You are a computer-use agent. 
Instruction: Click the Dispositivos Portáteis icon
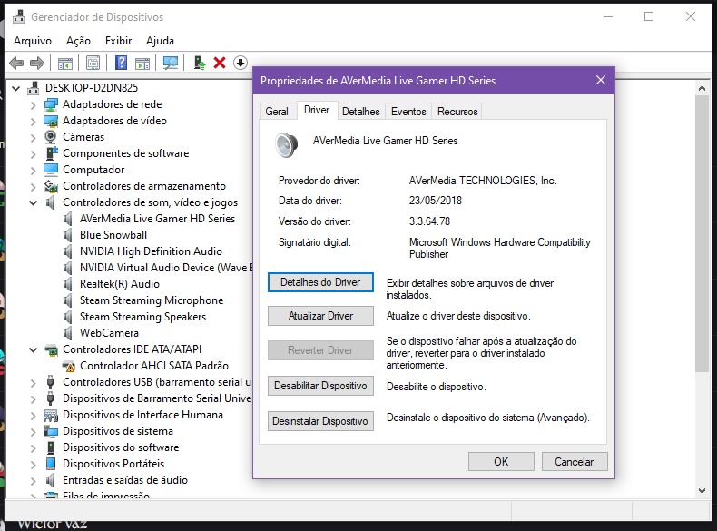click(x=51, y=464)
